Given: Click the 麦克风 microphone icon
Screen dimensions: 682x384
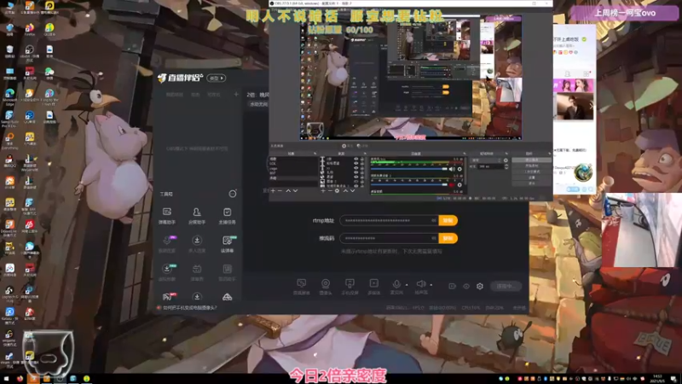Looking at the screenshot, I should pyautogui.click(x=396, y=284).
